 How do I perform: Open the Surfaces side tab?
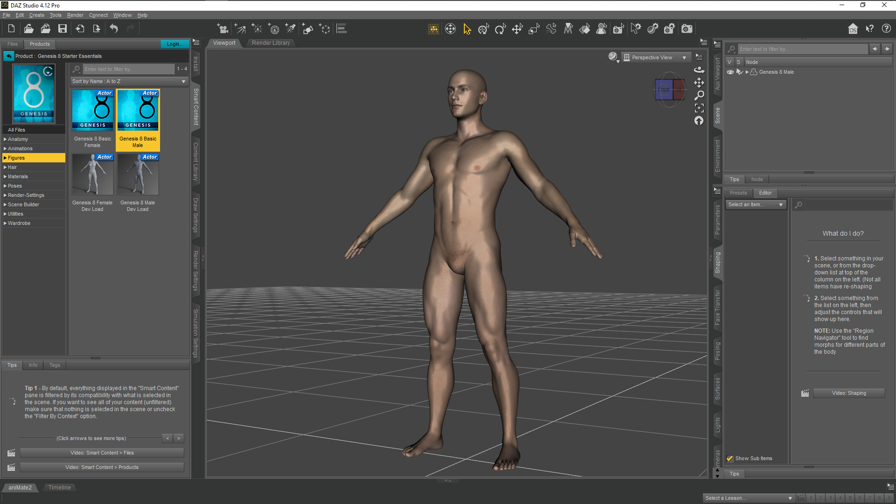pyautogui.click(x=718, y=388)
